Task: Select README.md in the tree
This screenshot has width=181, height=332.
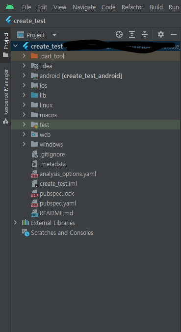Action: pyautogui.click(x=56, y=213)
